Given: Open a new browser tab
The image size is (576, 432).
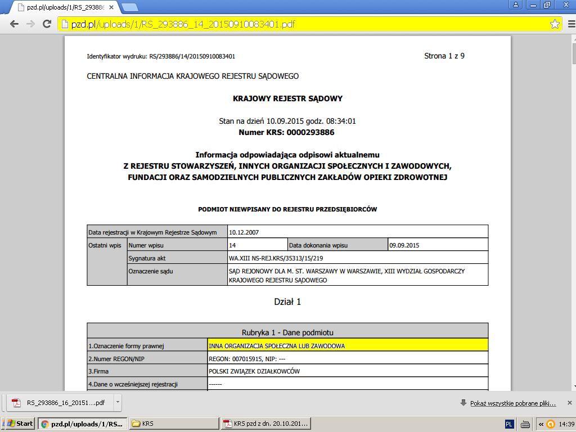Looking at the screenshot, I should pyautogui.click(x=130, y=7).
